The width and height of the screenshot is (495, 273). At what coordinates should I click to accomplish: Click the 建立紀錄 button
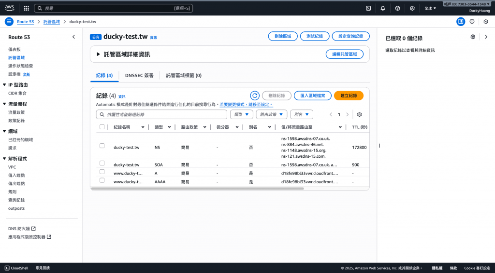point(349,96)
